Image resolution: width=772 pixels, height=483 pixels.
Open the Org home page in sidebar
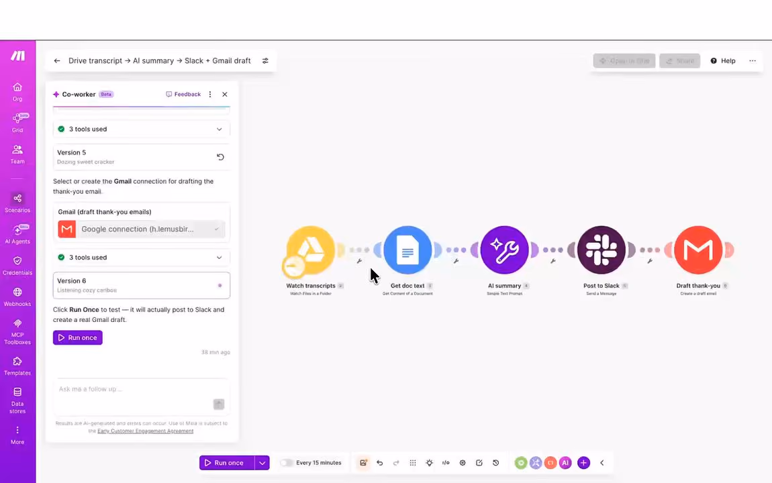(x=17, y=92)
